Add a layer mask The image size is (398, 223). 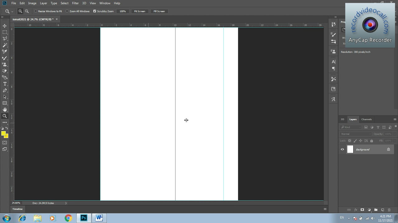(362, 210)
